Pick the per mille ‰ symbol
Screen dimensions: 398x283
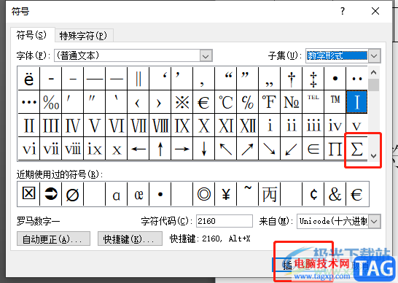pos(51,102)
